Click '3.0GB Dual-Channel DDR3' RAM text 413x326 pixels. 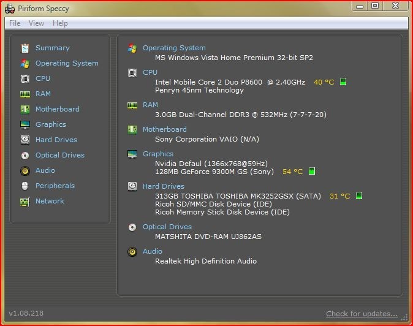point(202,115)
